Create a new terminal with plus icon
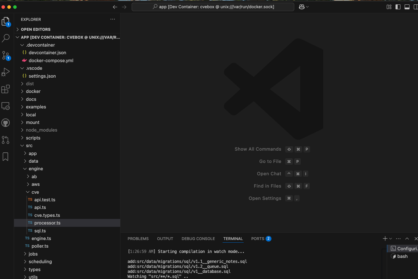Image resolution: width=418 pixels, height=279 pixels. 385,239
